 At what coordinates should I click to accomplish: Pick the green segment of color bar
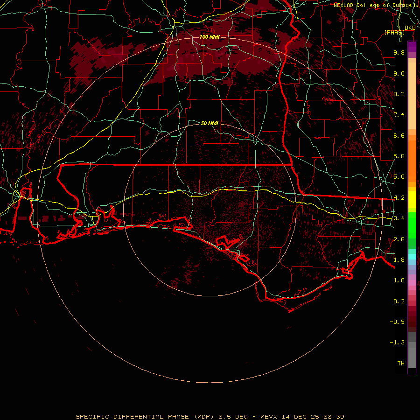point(412,225)
